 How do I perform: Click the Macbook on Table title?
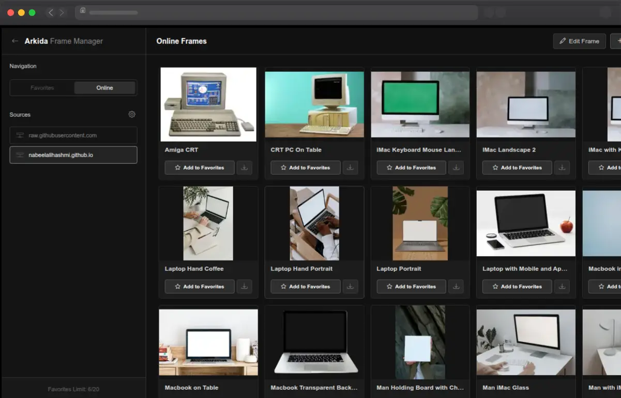191,388
